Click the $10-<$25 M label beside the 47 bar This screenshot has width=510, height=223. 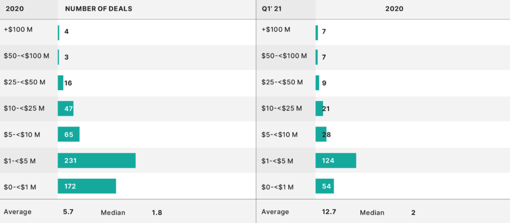coord(24,109)
